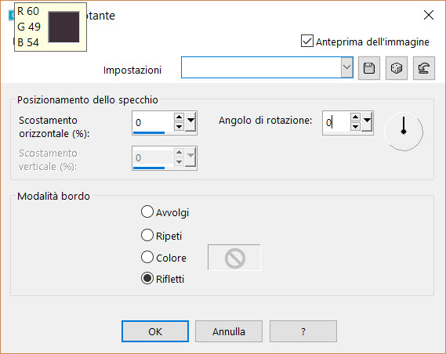Click the reset to default arrow icon
Screen dimensions: 446x354
424,68
